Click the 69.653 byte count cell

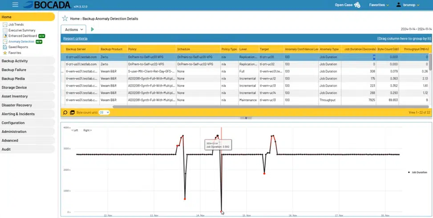(388, 100)
